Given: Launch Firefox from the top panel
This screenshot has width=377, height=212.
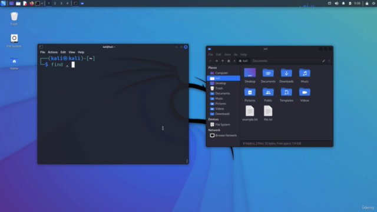Looking at the screenshot, I should pyautogui.click(x=31, y=4).
